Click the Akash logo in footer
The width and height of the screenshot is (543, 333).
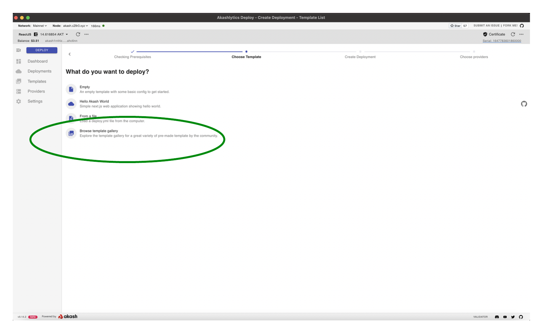click(68, 316)
